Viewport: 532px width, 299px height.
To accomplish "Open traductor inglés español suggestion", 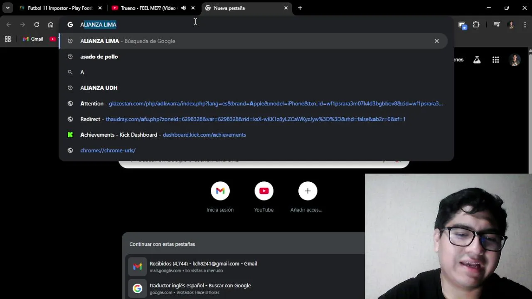I will pyautogui.click(x=245, y=289).
